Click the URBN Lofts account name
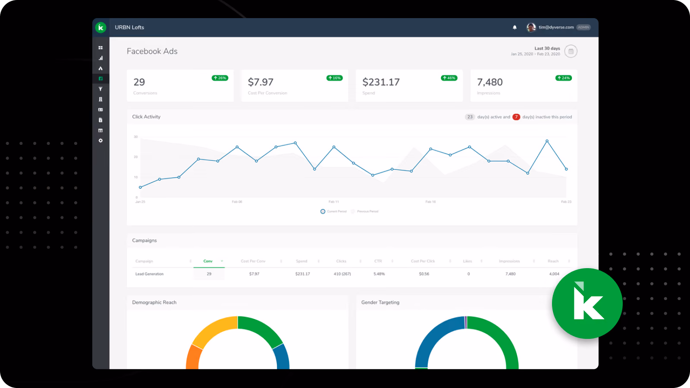Screen dimensions: 690x388 (x=129, y=27)
